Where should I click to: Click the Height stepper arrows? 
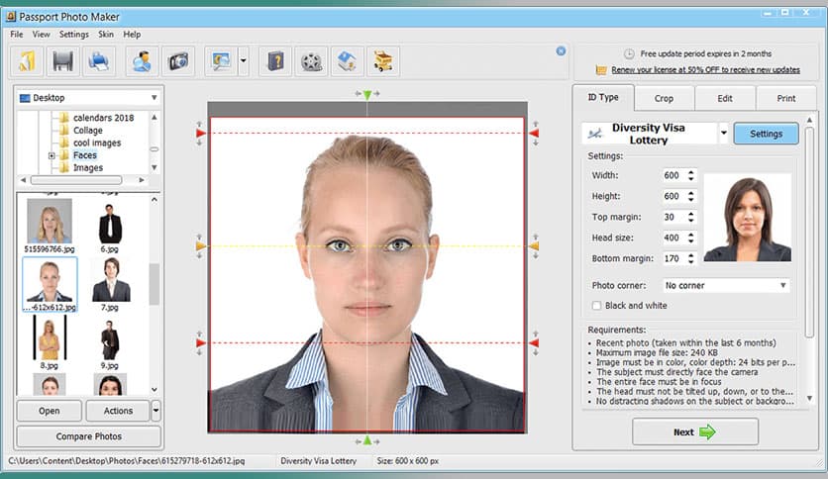pos(690,196)
